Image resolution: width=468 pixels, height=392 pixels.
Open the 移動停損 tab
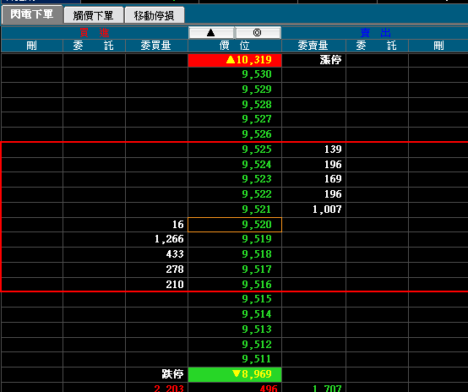155,15
